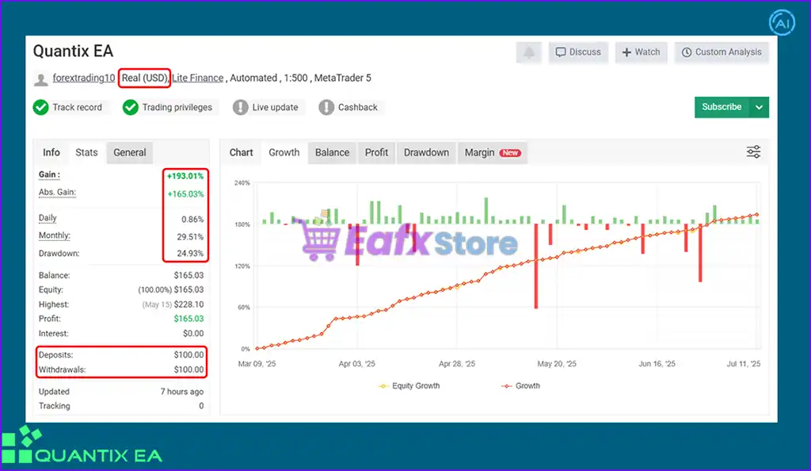Click the Quantix EA title heading

[x=73, y=52]
